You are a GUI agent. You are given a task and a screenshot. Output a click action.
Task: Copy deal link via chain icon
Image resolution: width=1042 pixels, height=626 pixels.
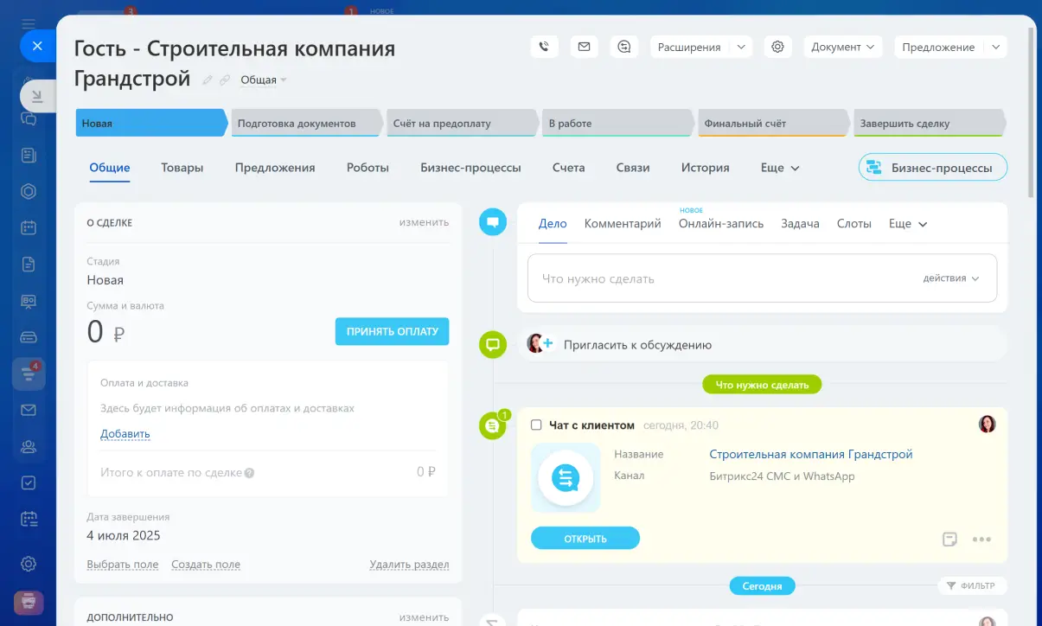[x=225, y=80]
